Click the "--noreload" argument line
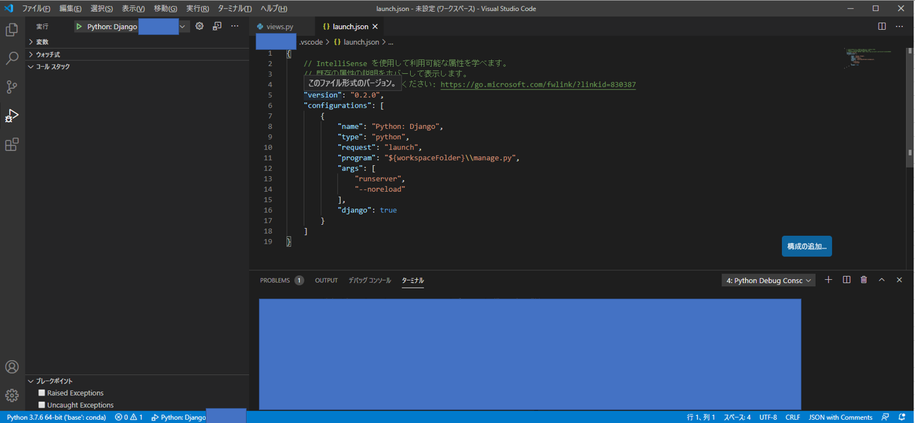This screenshot has height=423, width=915. pos(380,189)
